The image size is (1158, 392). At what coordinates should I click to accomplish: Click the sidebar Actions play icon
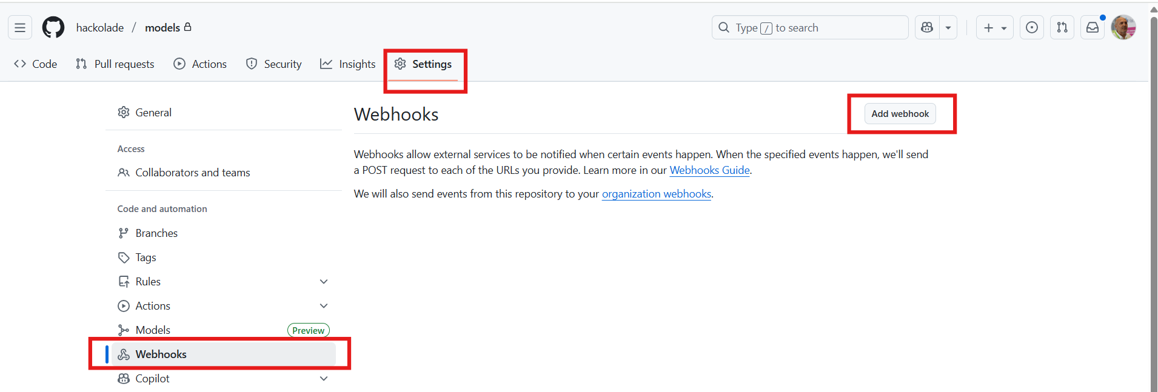(x=124, y=306)
